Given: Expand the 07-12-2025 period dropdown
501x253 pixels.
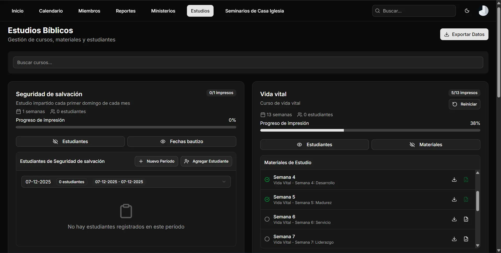Looking at the screenshot, I should pyautogui.click(x=224, y=182).
